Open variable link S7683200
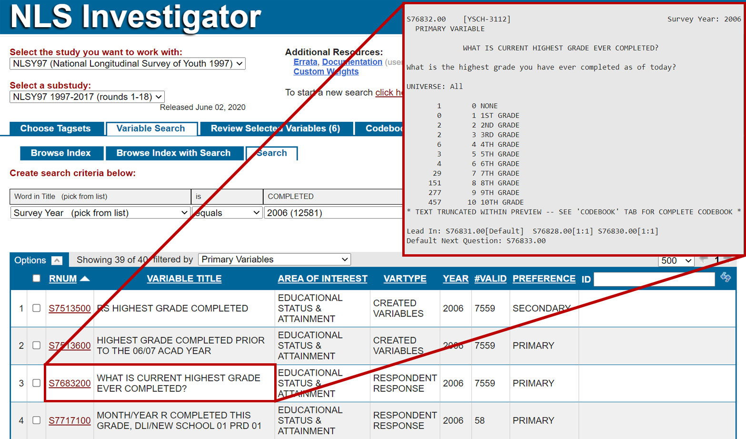The height and width of the screenshot is (439, 746). (x=70, y=383)
